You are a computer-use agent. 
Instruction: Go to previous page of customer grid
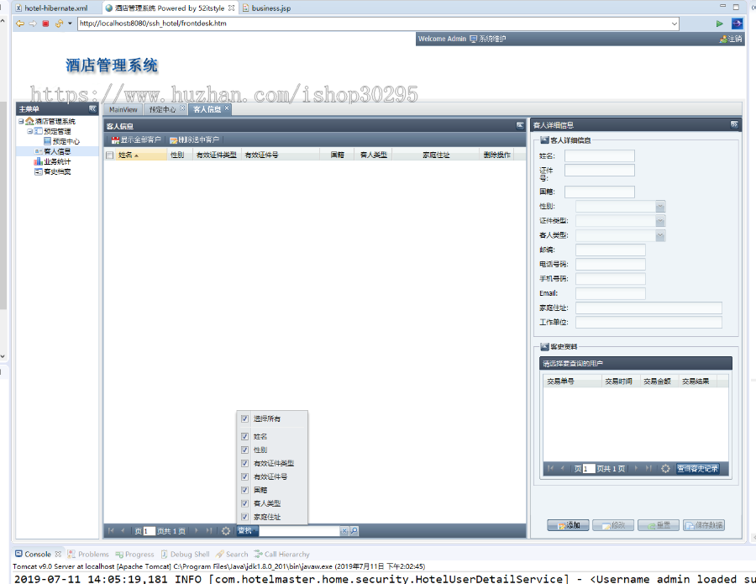pos(123,531)
